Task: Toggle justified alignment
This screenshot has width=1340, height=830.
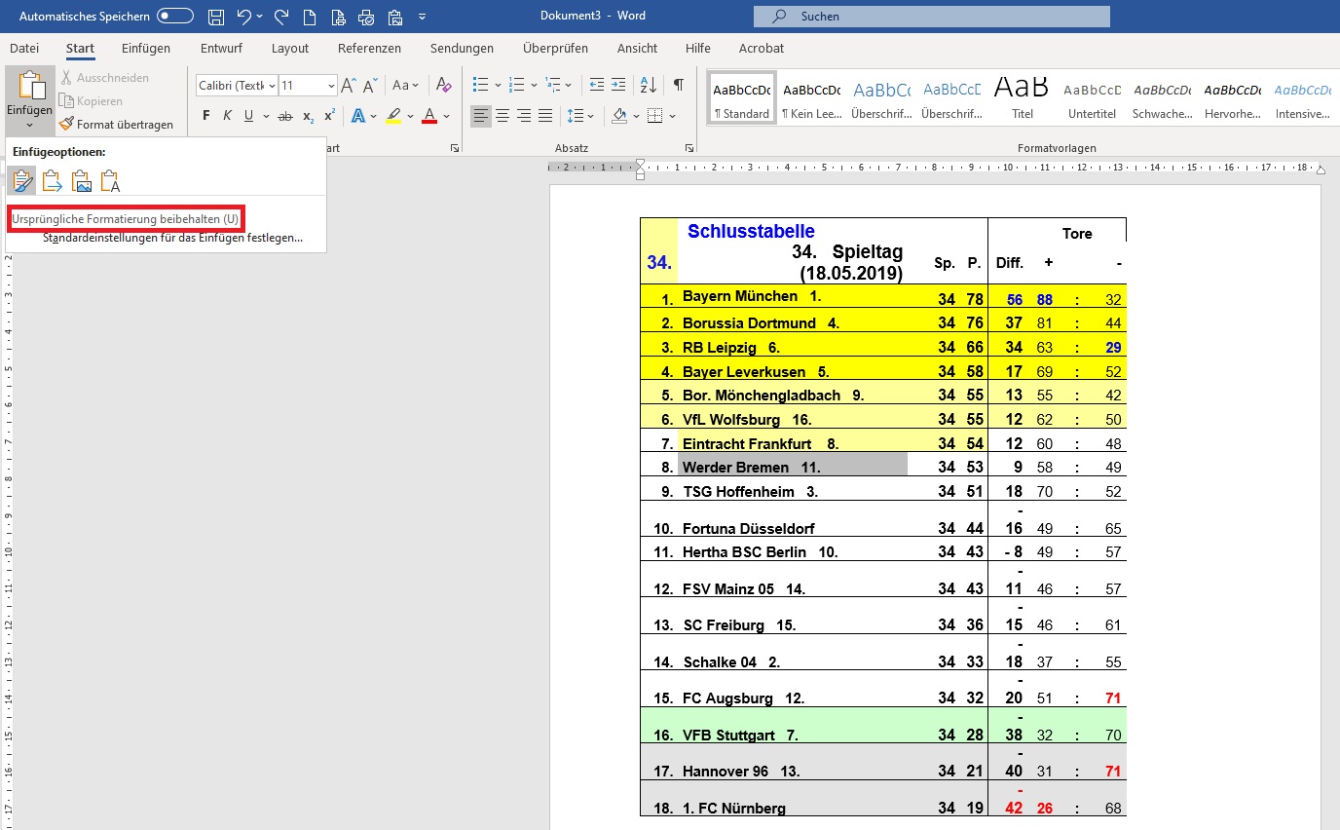Action: click(x=545, y=116)
